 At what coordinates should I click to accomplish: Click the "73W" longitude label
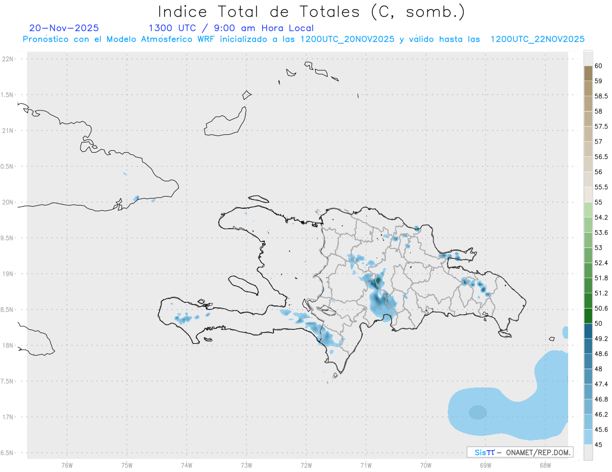pos(246,465)
